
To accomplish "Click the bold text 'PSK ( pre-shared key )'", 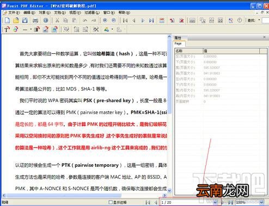I will click(x=108, y=101).
